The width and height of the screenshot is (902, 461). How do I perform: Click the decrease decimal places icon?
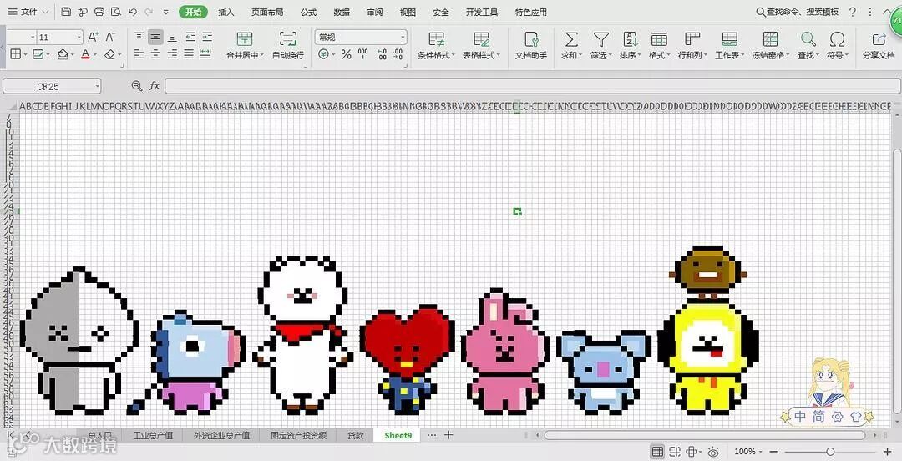click(x=398, y=54)
